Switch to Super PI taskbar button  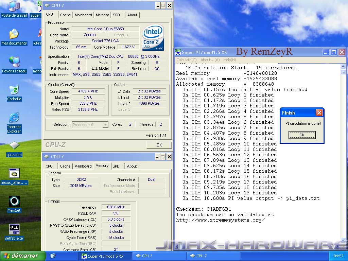click(105, 256)
